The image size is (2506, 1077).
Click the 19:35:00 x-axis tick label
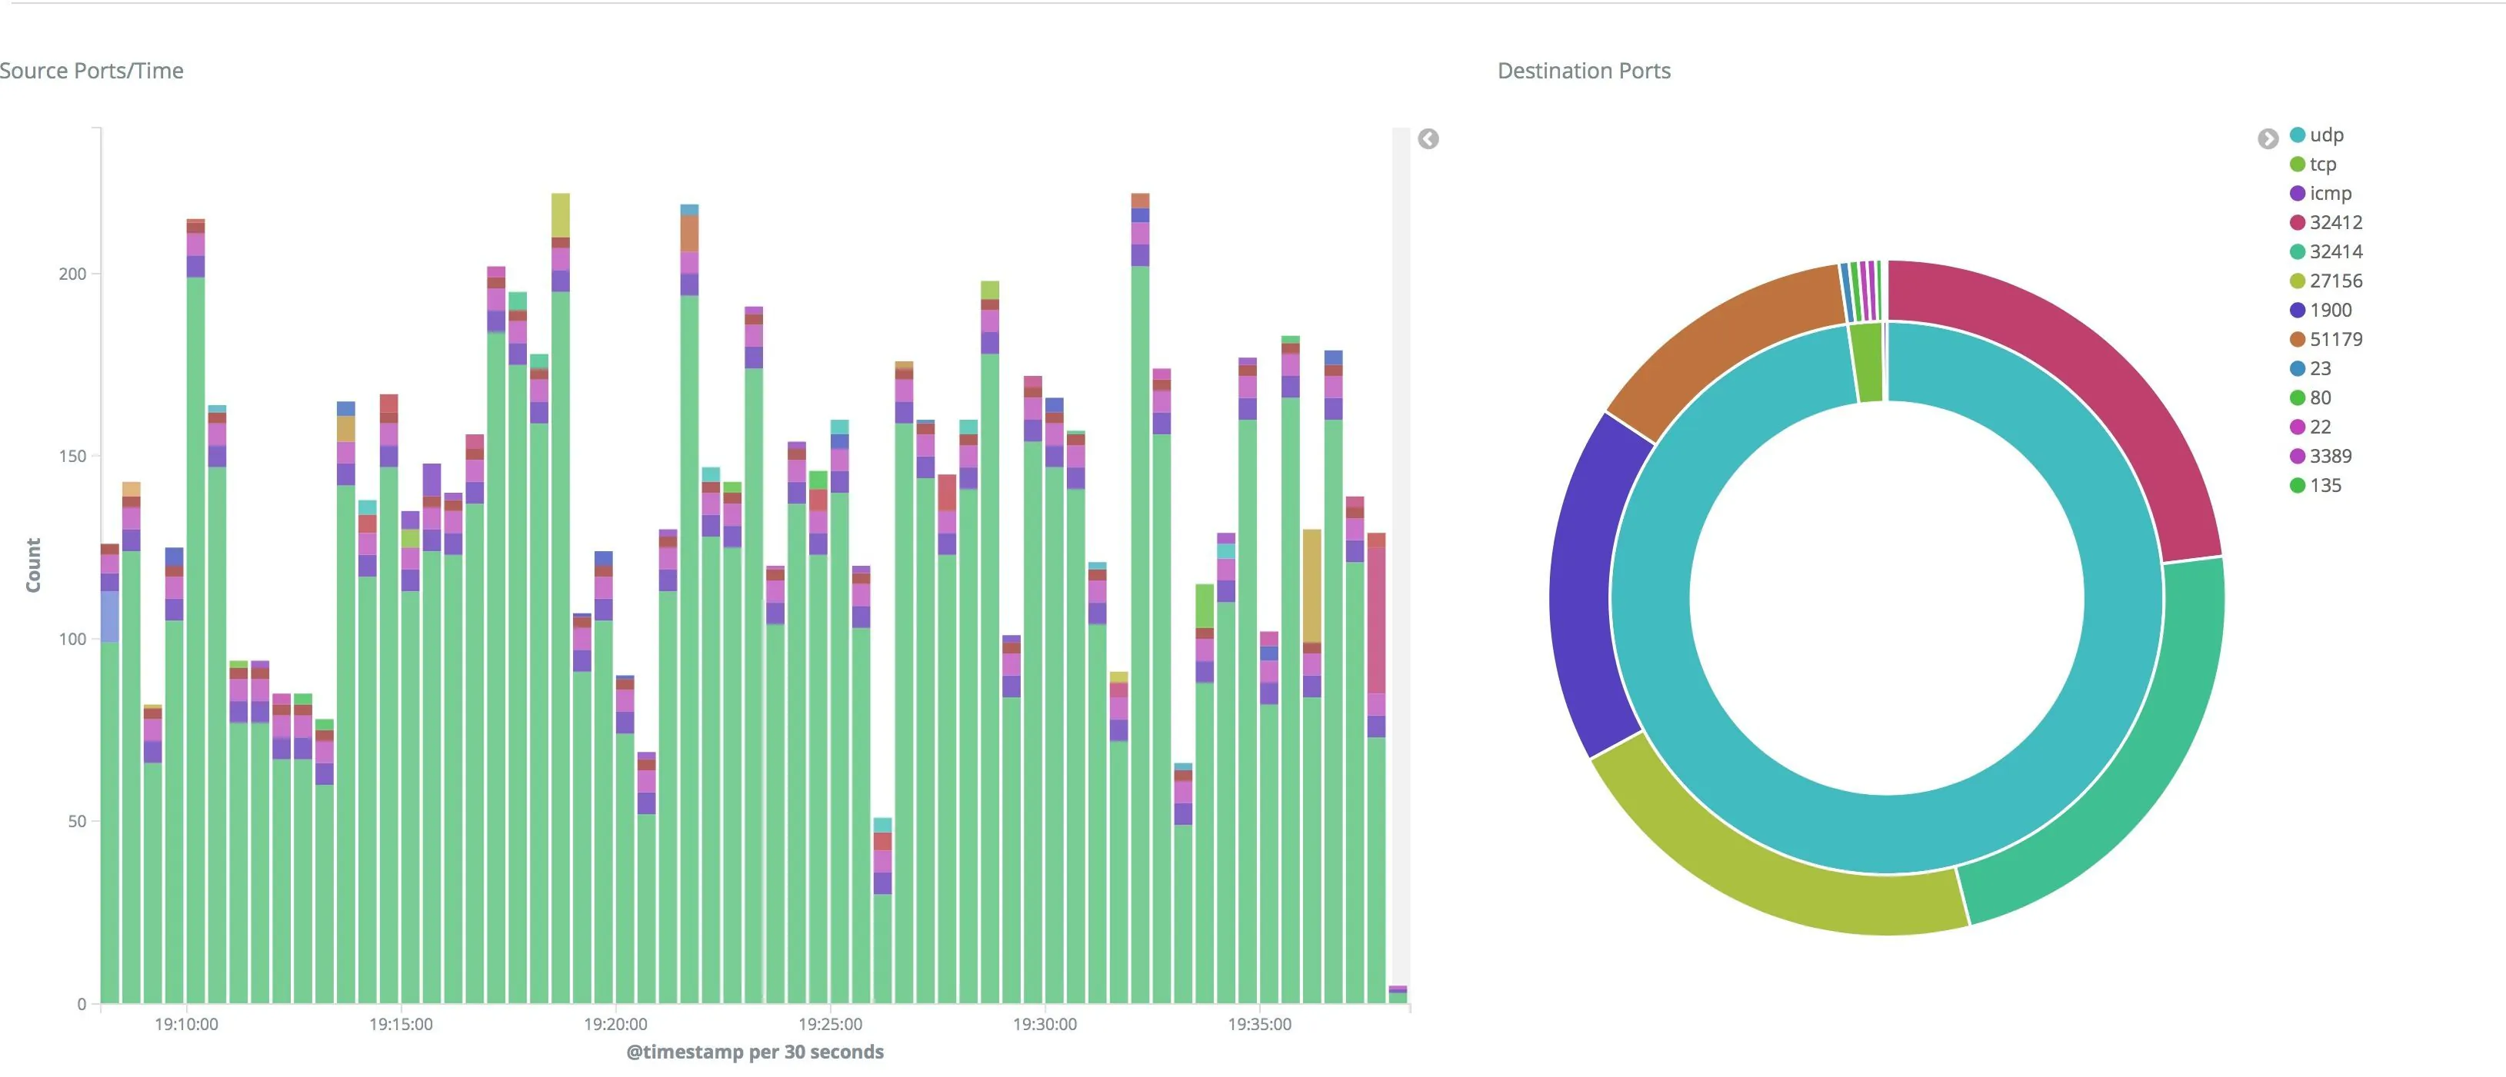tap(1260, 1025)
